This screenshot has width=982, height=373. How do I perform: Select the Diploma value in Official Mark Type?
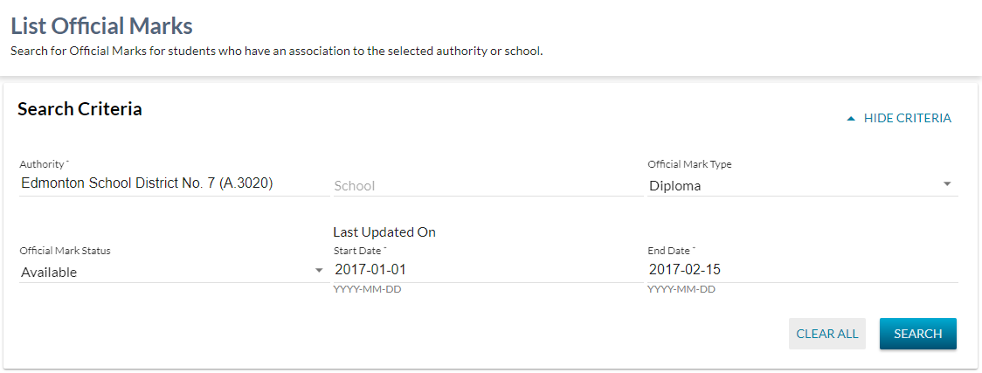click(x=674, y=185)
